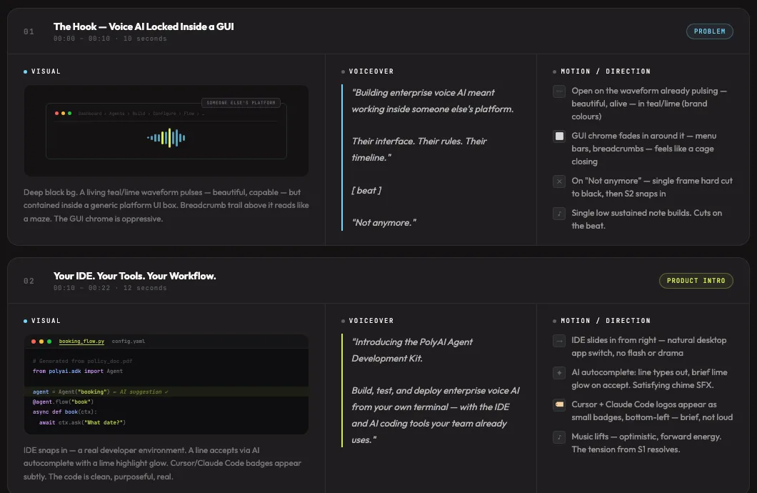Click code line 'await ctx.ask("What date?")'
The height and width of the screenshot is (493, 757).
82,422
